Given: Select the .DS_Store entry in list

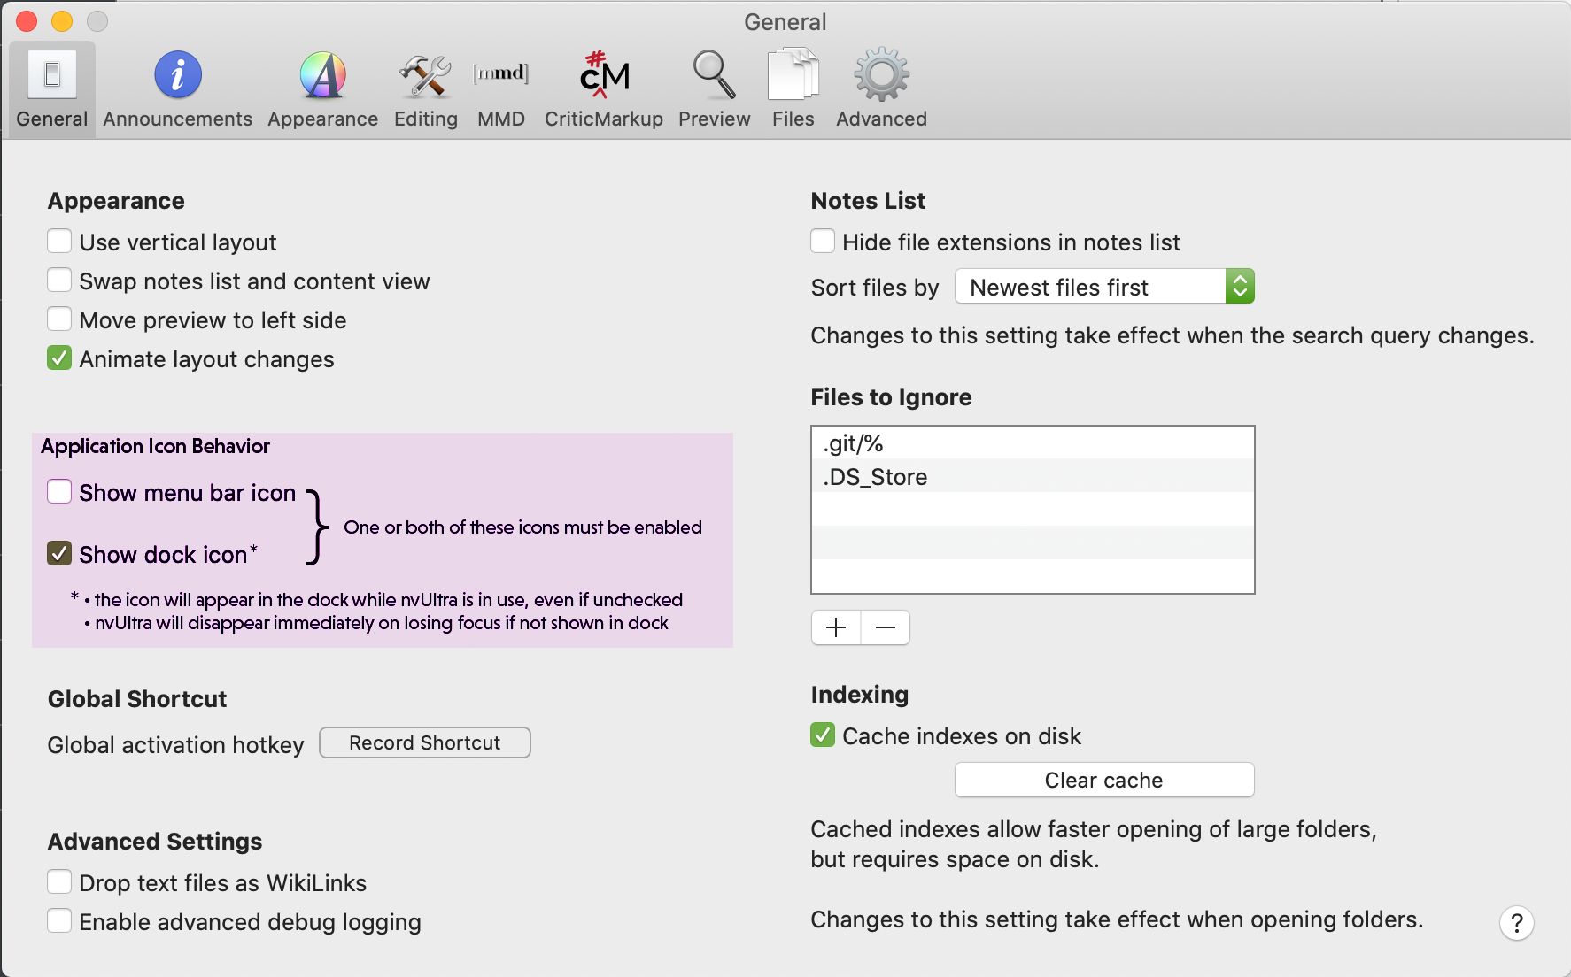Looking at the screenshot, I should click(x=1032, y=477).
